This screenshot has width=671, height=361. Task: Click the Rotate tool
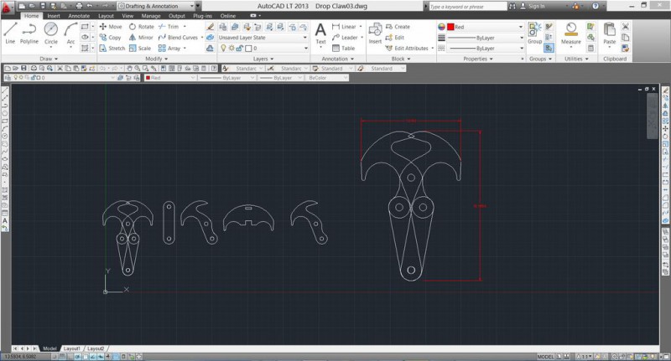(x=142, y=27)
